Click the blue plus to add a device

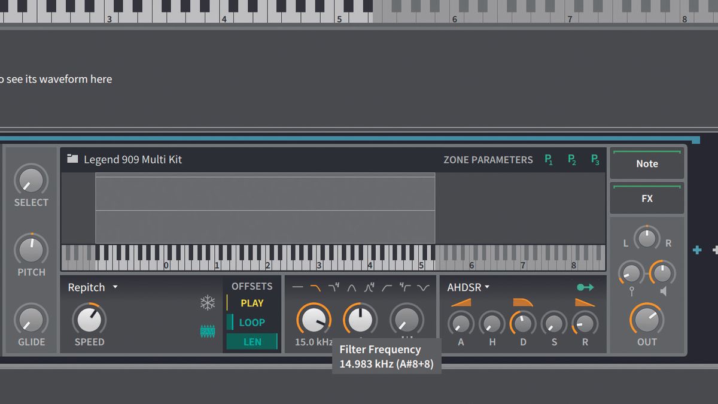[696, 250]
